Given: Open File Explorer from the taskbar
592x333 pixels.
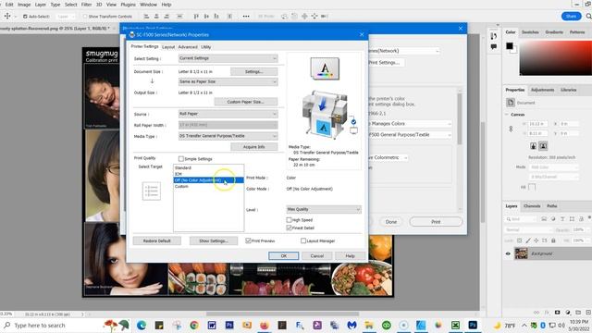Looking at the screenshot, I should click(368, 325).
